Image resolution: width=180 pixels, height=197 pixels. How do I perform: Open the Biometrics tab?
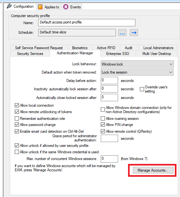click(x=80, y=48)
